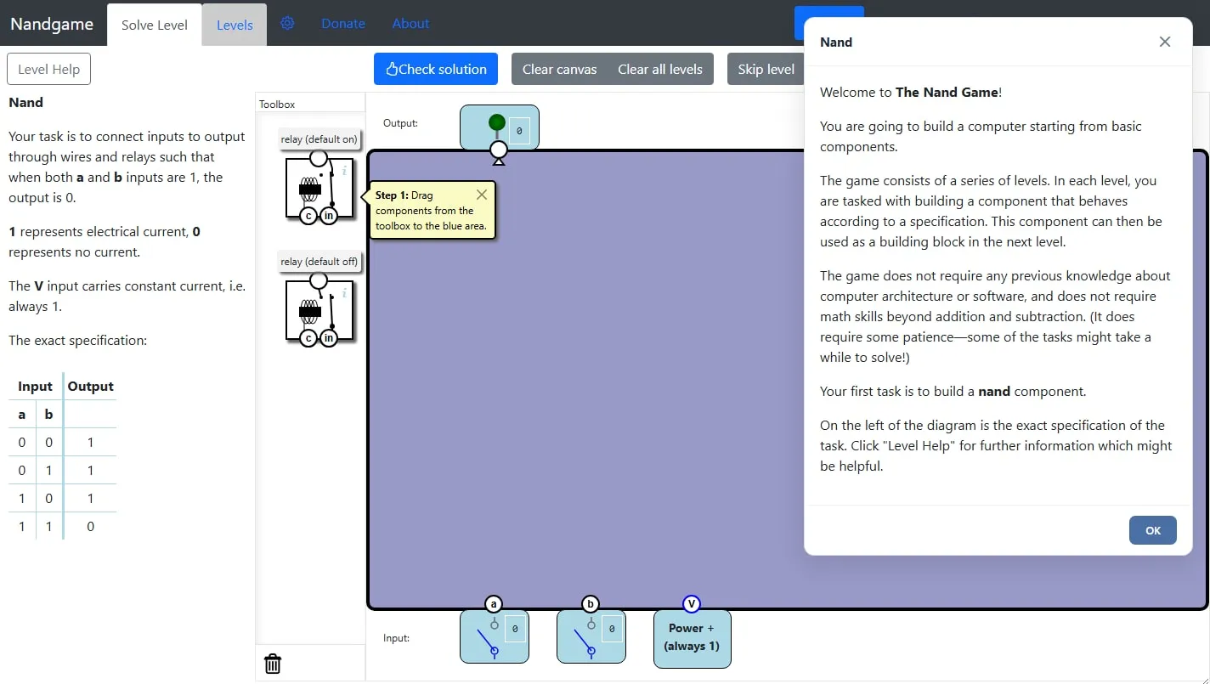Viewport: 1210px width, 684px height.
Task: Open the settings gear icon
Action: click(x=287, y=23)
